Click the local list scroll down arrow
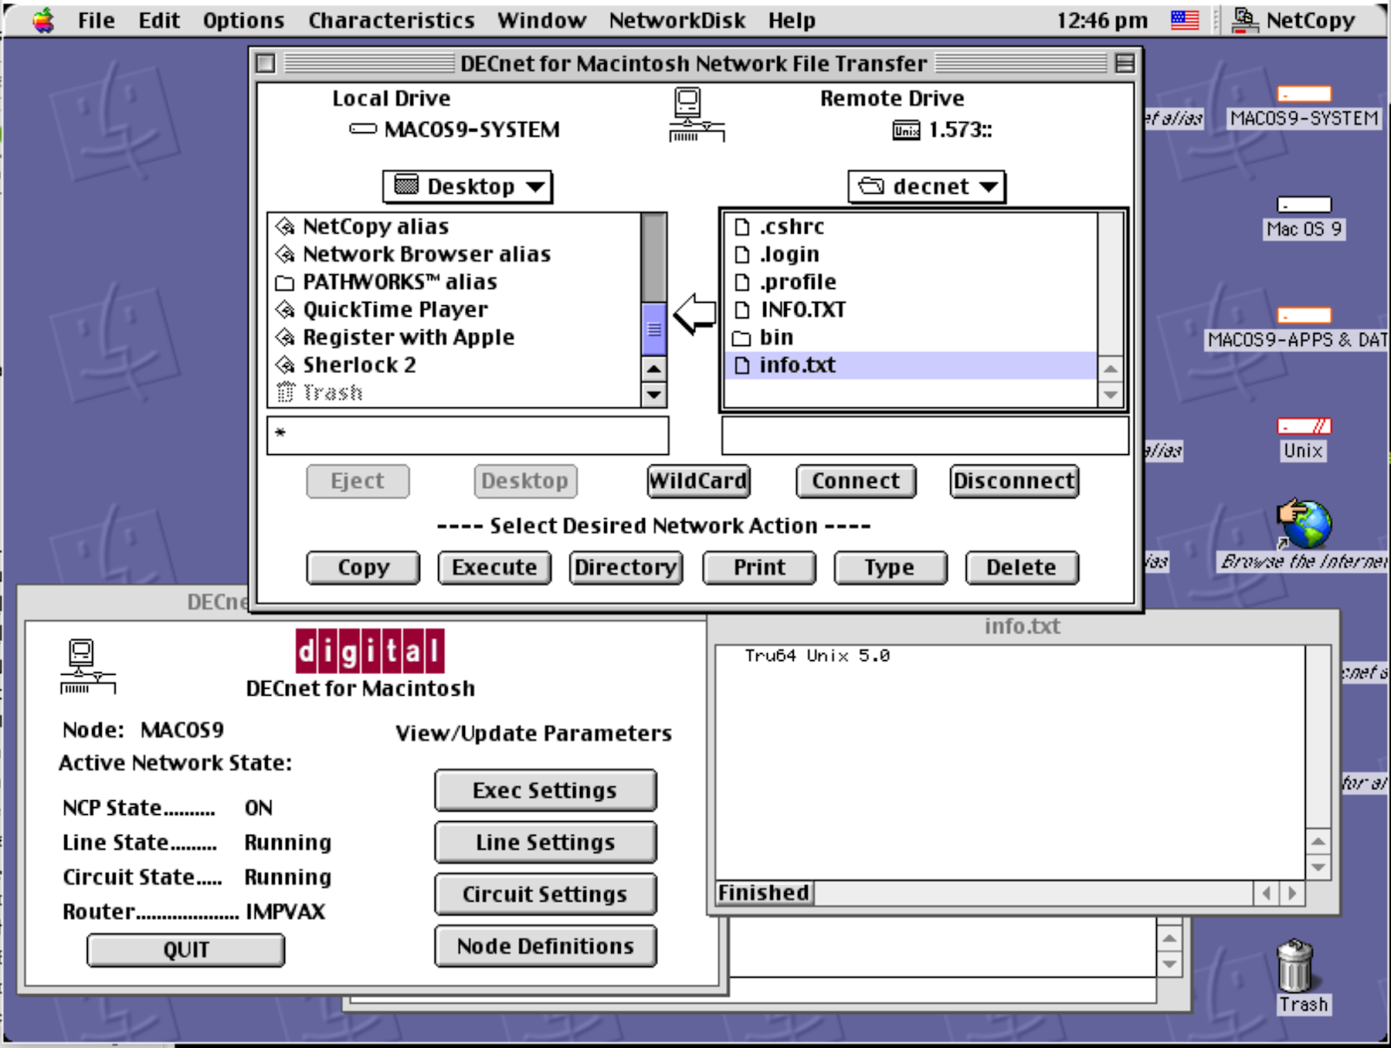Viewport: 1391px width, 1048px height. (x=654, y=395)
